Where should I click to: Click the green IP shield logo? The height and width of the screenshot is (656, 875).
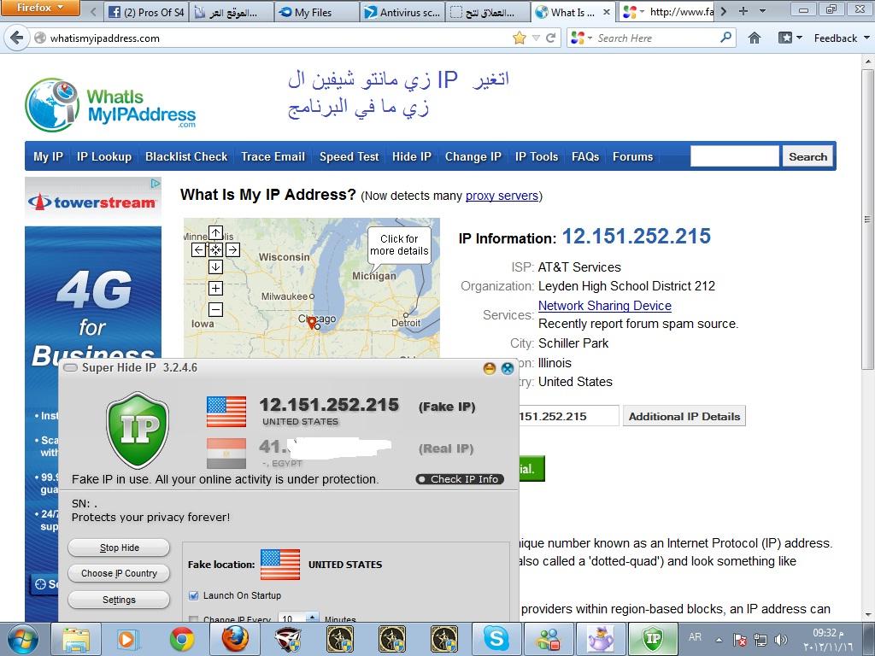tap(138, 430)
